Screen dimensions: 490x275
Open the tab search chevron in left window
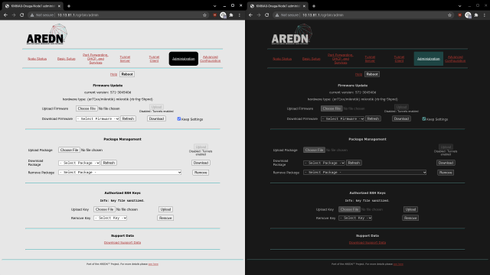[x=214, y=6]
